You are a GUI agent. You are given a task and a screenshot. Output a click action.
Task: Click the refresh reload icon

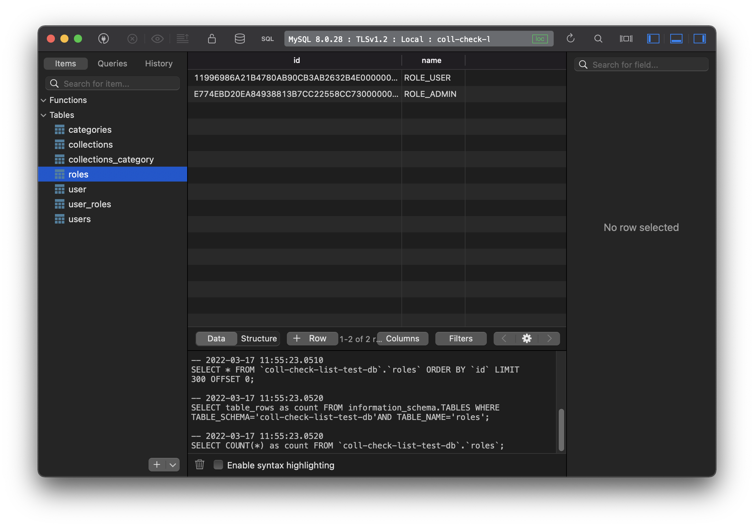coord(571,38)
